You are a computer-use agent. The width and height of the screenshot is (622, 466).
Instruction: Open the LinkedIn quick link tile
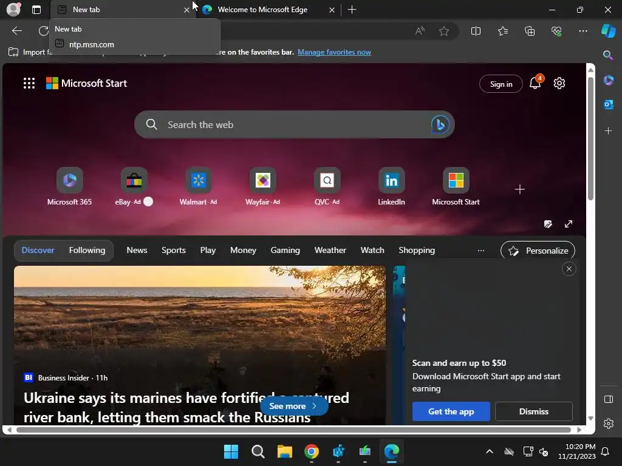[392, 187]
